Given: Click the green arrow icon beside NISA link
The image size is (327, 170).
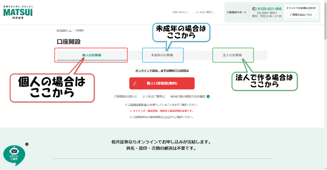Looking at the screenshot, I should tap(208, 97).
